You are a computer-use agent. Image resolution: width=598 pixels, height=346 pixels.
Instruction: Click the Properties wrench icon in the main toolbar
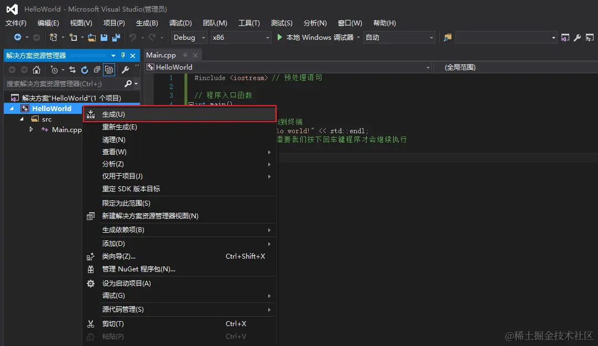coord(578,38)
